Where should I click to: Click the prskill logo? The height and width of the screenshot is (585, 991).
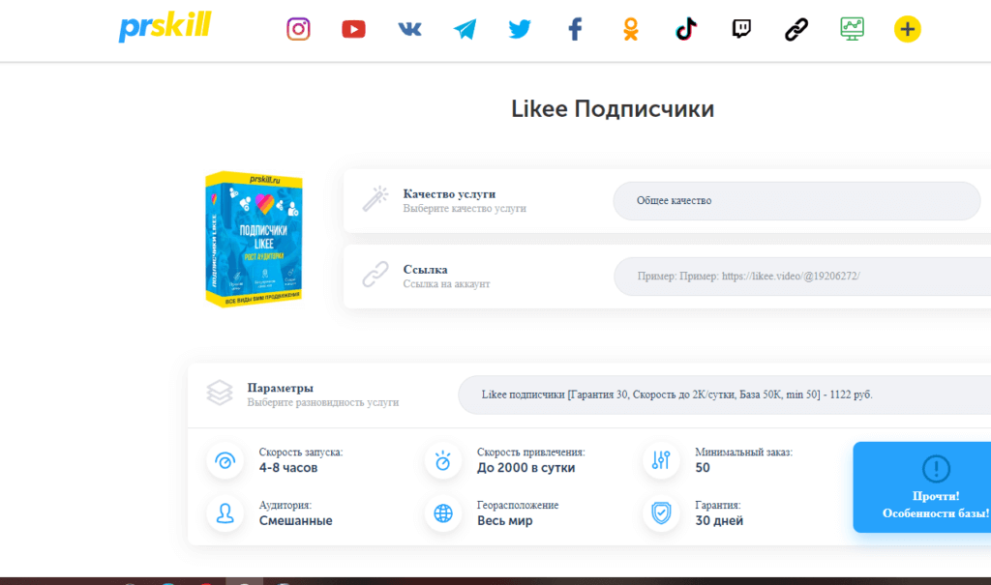pyautogui.click(x=164, y=27)
